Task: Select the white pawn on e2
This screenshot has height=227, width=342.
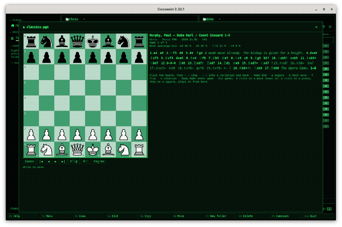Action: click(93, 134)
